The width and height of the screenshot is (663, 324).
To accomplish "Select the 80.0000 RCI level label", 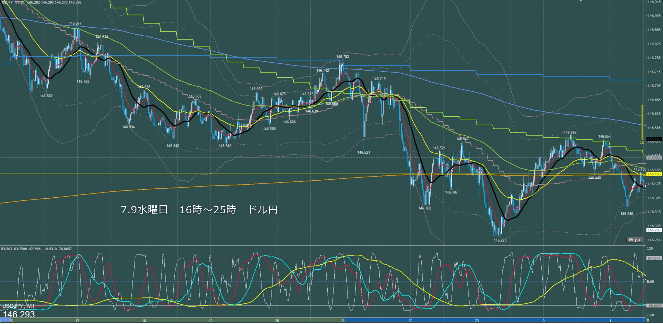I will [x=654, y=258].
